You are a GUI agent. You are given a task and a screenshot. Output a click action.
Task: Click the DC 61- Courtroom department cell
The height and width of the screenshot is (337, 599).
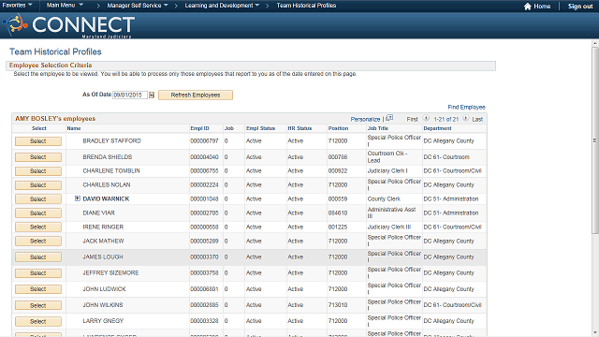pyautogui.click(x=446, y=157)
